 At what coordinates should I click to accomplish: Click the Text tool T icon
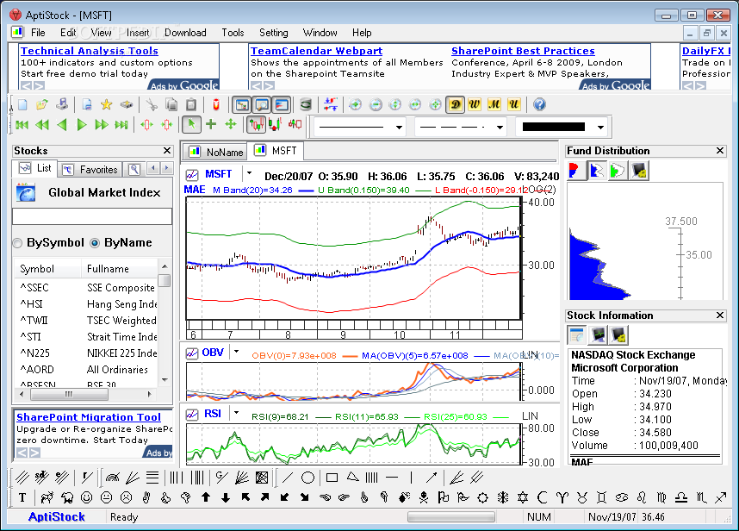pos(22,497)
